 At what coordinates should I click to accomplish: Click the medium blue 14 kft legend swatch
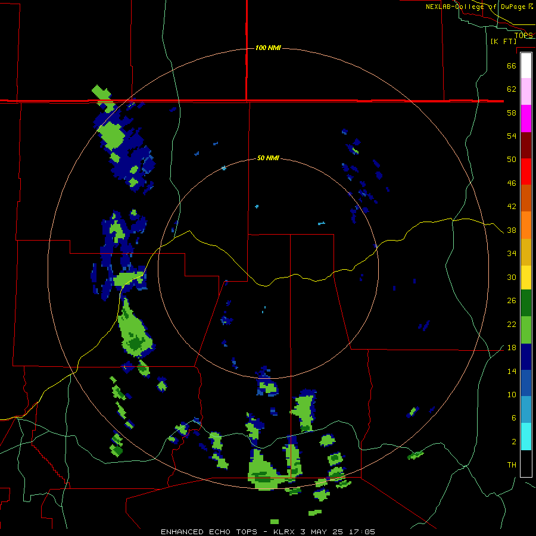526,383
